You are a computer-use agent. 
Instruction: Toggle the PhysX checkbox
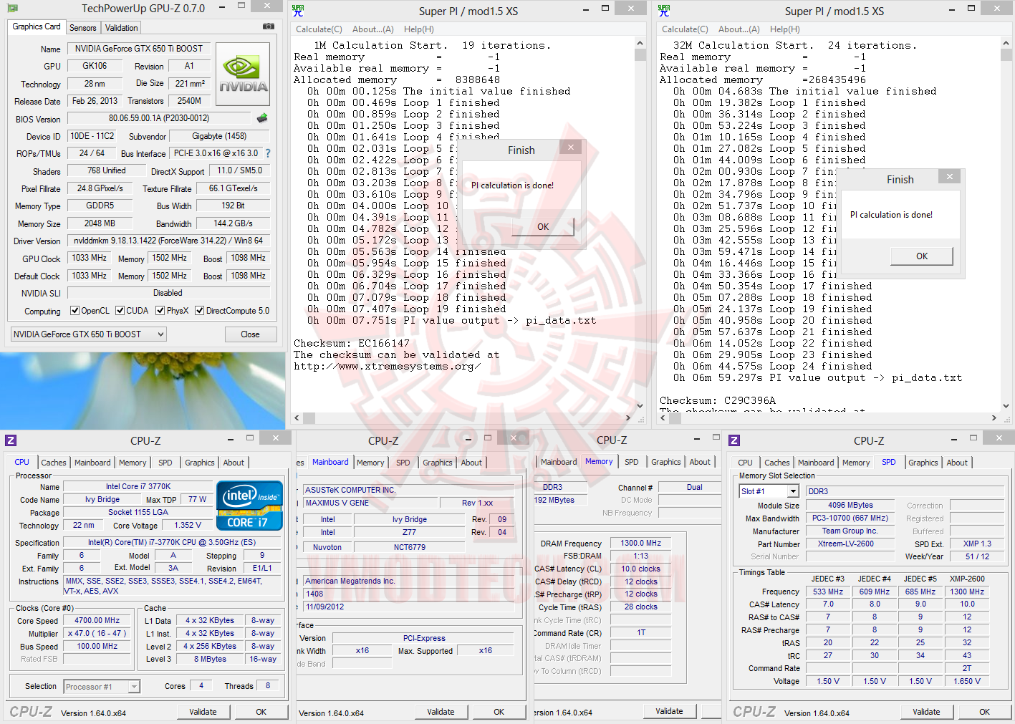pos(160,311)
